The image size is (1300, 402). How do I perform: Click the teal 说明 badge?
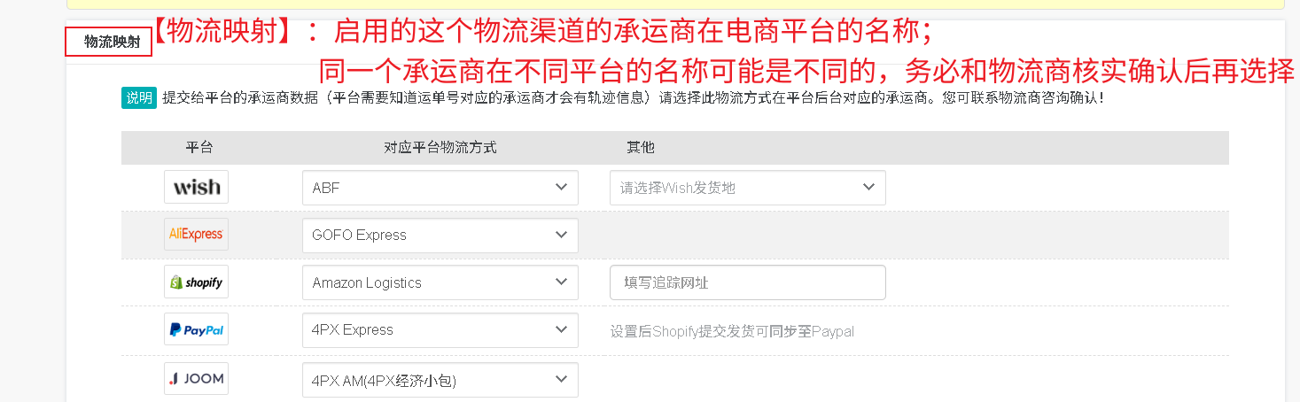[x=139, y=97]
